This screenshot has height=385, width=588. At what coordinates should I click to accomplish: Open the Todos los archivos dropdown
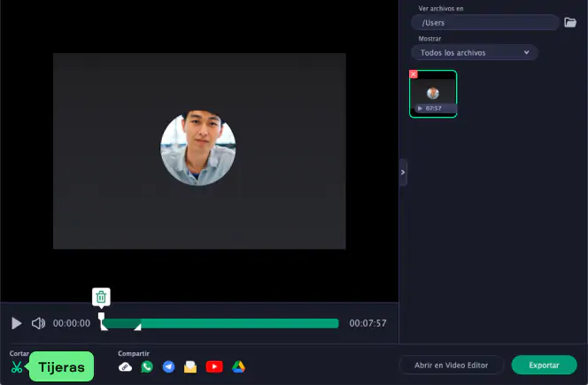475,52
